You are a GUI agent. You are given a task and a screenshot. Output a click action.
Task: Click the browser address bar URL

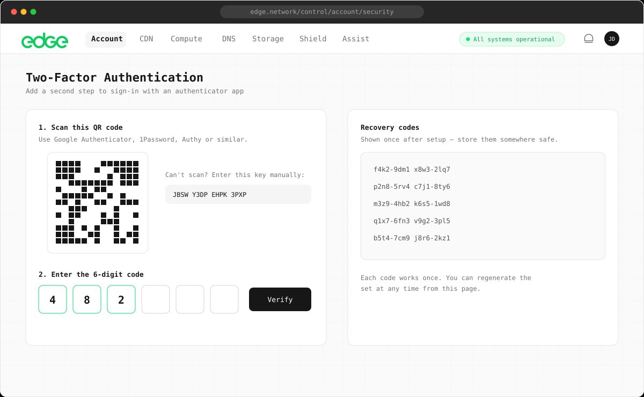(x=322, y=12)
